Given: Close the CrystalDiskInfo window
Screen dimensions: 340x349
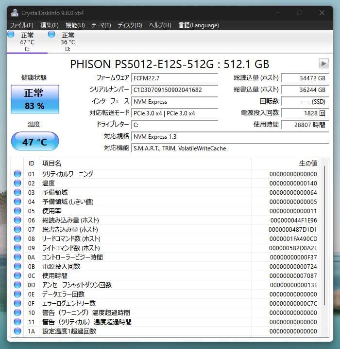Looking at the screenshot, I should click(x=322, y=13).
